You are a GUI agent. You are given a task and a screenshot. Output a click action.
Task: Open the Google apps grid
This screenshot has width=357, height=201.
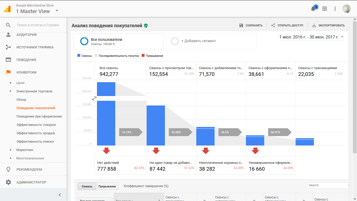point(325,9)
